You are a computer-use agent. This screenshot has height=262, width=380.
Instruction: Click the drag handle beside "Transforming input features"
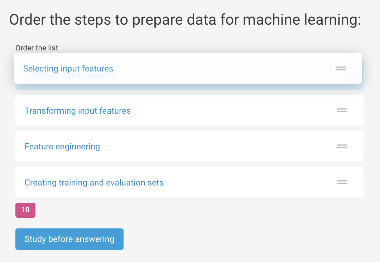click(342, 110)
